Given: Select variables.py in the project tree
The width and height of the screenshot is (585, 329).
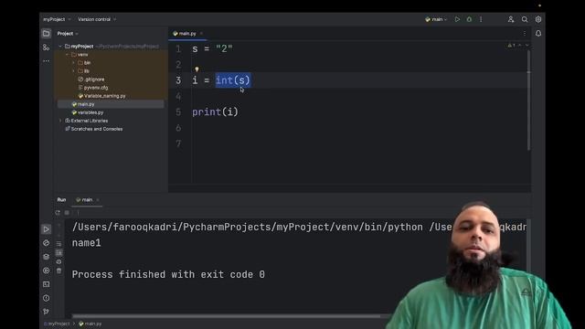Looking at the screenshot, I should (x=88, y=112).
